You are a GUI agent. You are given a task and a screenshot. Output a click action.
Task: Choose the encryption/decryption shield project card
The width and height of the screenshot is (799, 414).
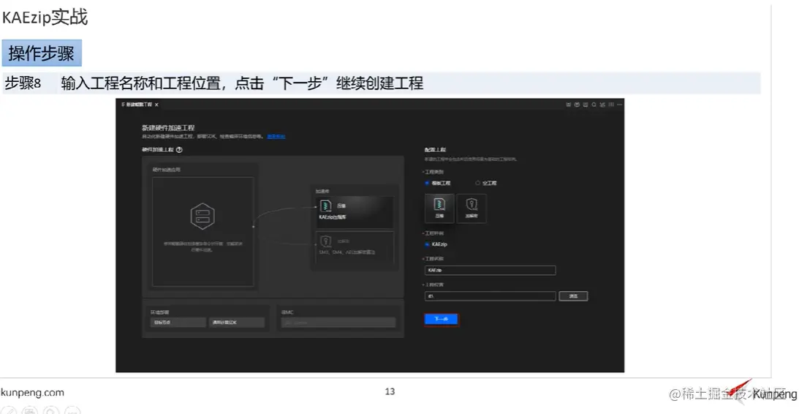point(472,208)
